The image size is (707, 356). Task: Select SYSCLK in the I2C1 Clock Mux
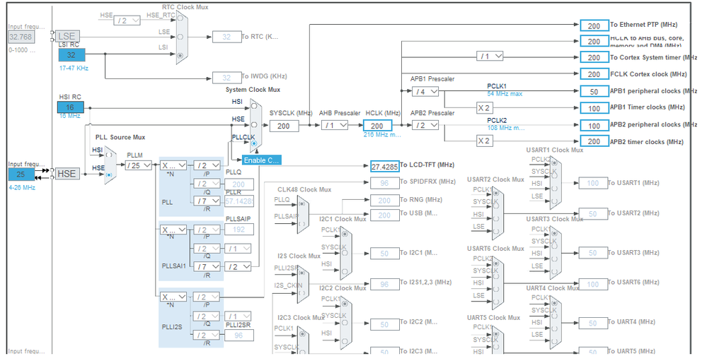pos(345,252)
